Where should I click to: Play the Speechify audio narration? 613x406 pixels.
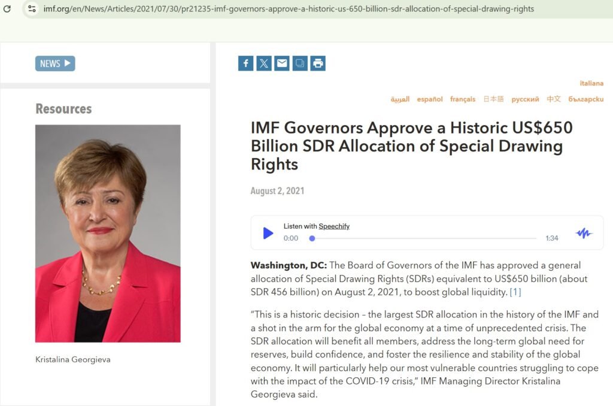click(268, 233)
